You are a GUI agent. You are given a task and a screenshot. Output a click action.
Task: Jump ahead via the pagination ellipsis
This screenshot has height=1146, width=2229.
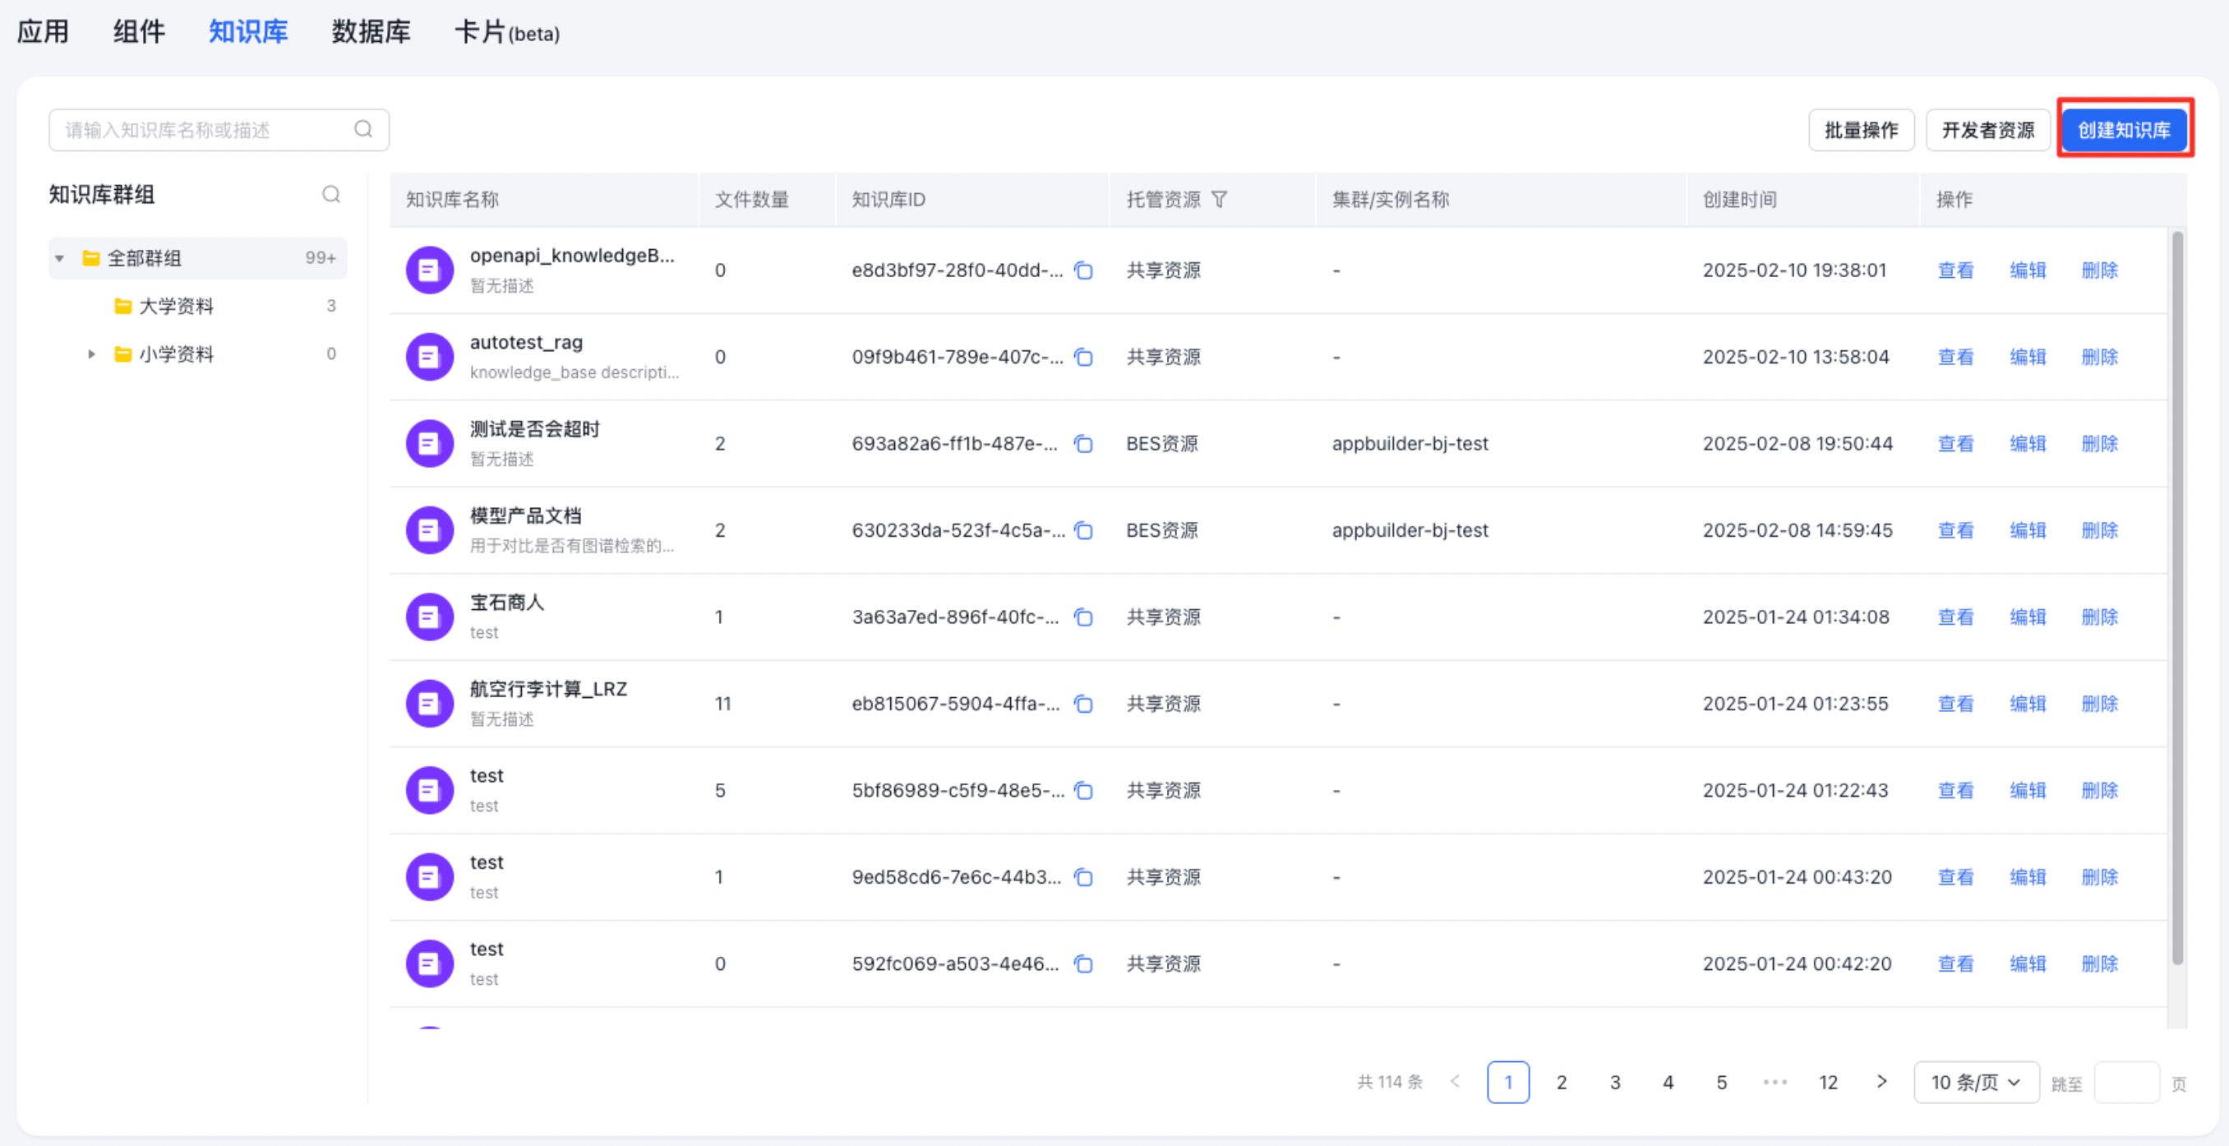(1774, 1082)
